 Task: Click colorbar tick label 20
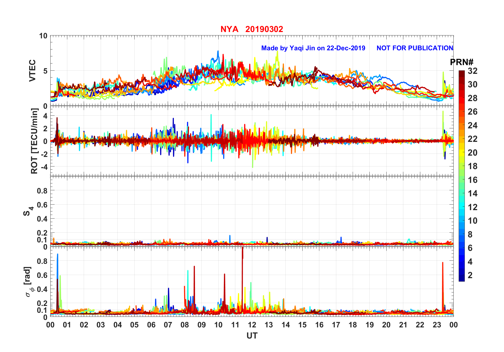point(472,153)
